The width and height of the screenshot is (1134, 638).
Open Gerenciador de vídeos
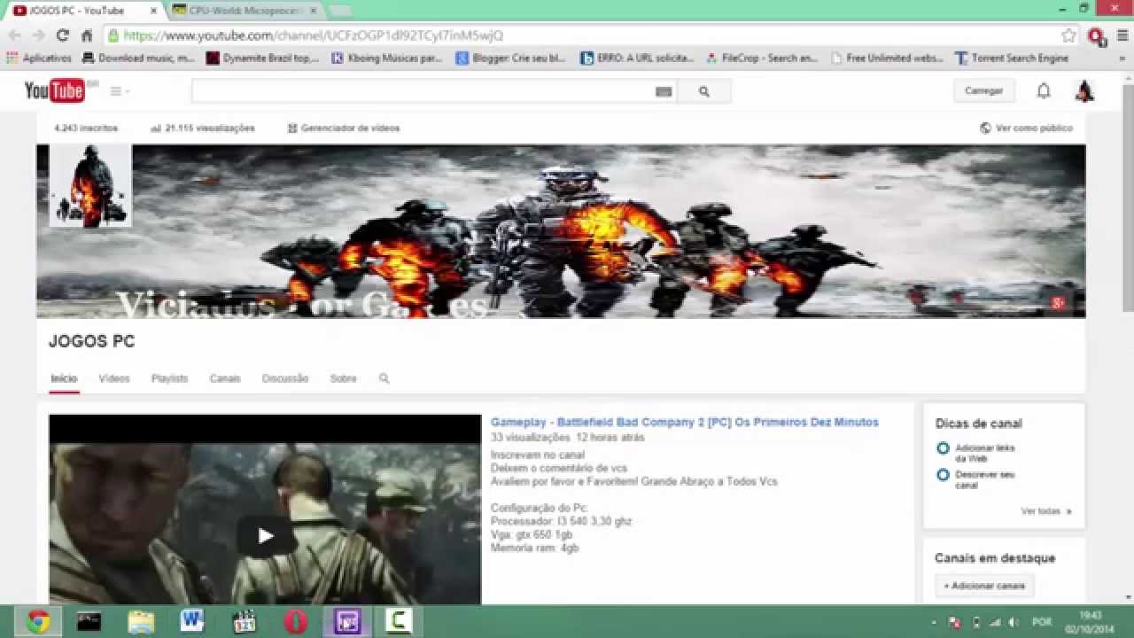(x=344, y=128)
